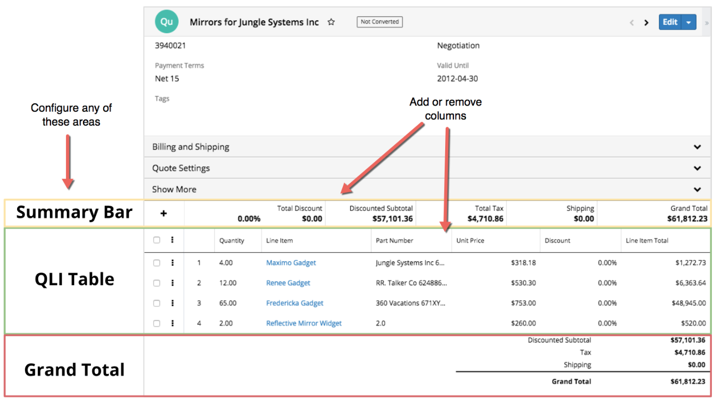
Task: Click the favorite star next to quote name
Action: [331, 22]
